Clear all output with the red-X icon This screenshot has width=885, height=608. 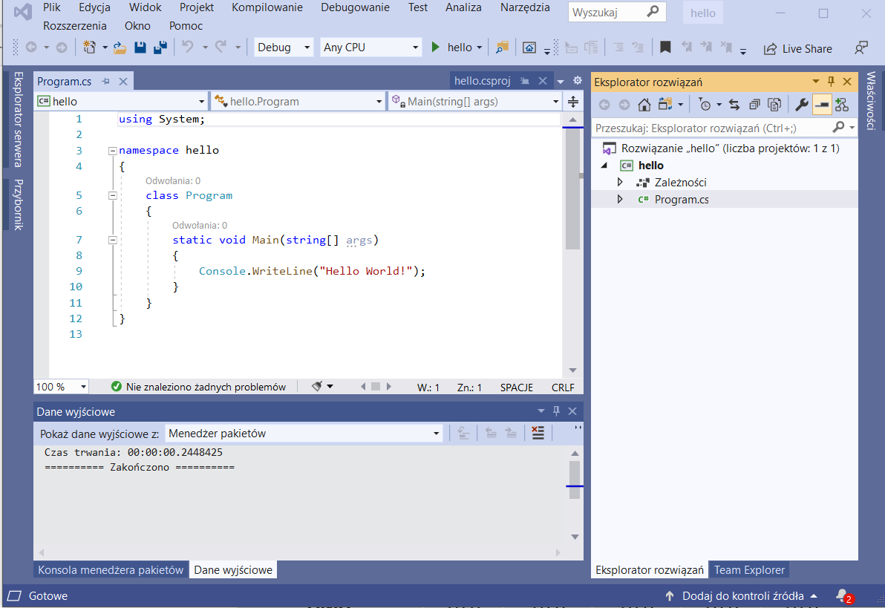[538, 433]
